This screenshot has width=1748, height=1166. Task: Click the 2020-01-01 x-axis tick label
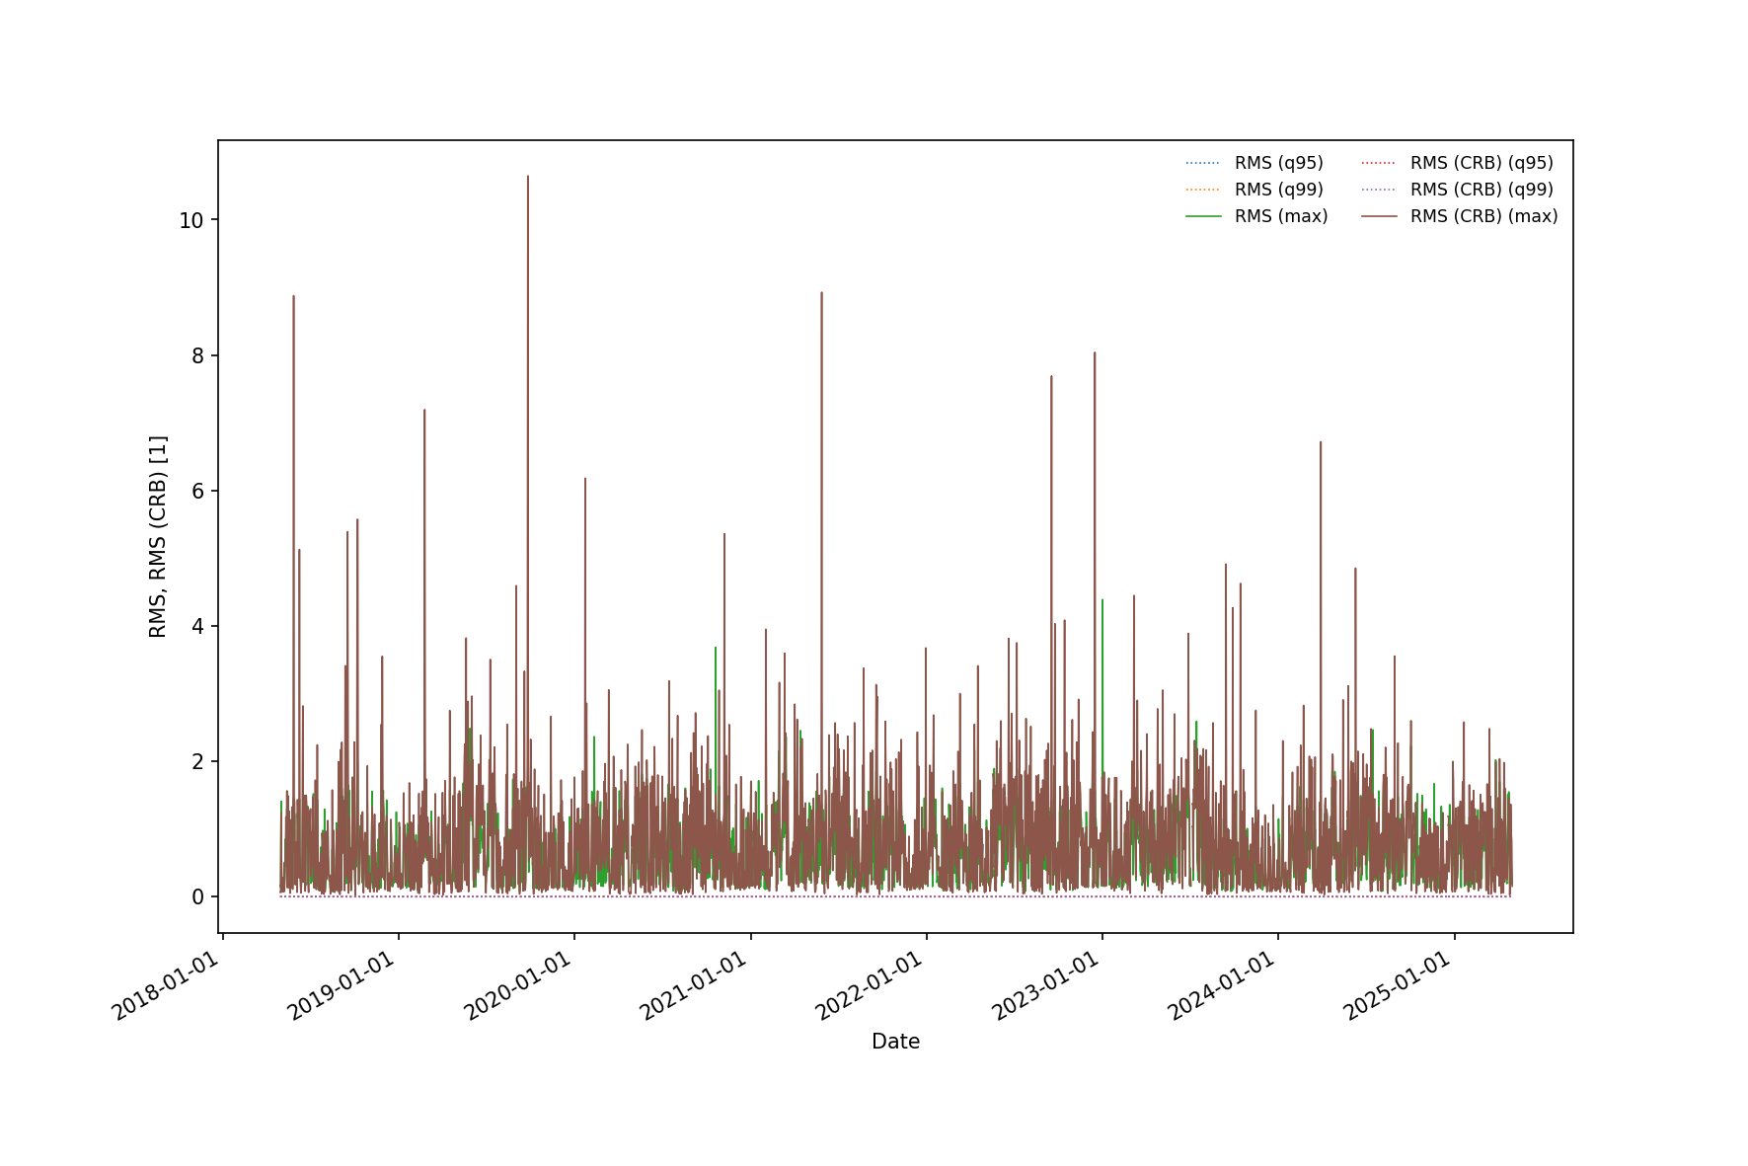pyautogui.click(x=518, y=985)
